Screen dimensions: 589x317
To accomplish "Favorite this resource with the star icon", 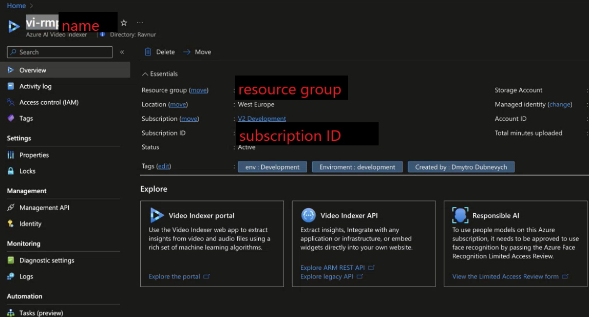I will (x=124, y=23).
